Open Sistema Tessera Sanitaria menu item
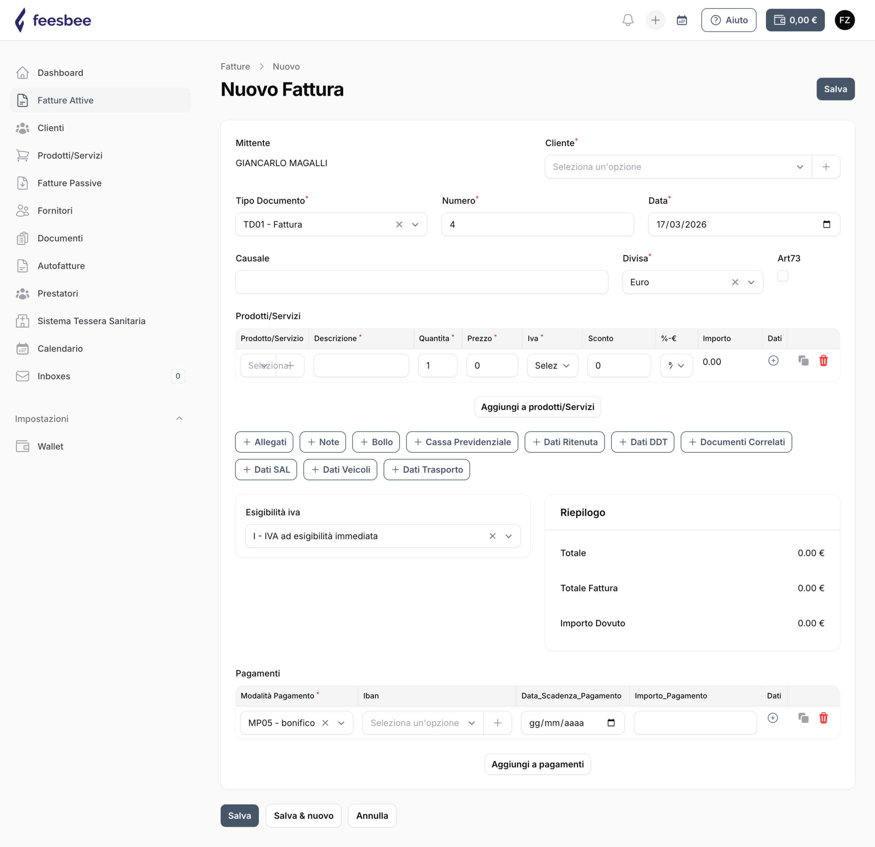Image resolution: width=875 pixels, height=847 pixels. coord(91,321)
